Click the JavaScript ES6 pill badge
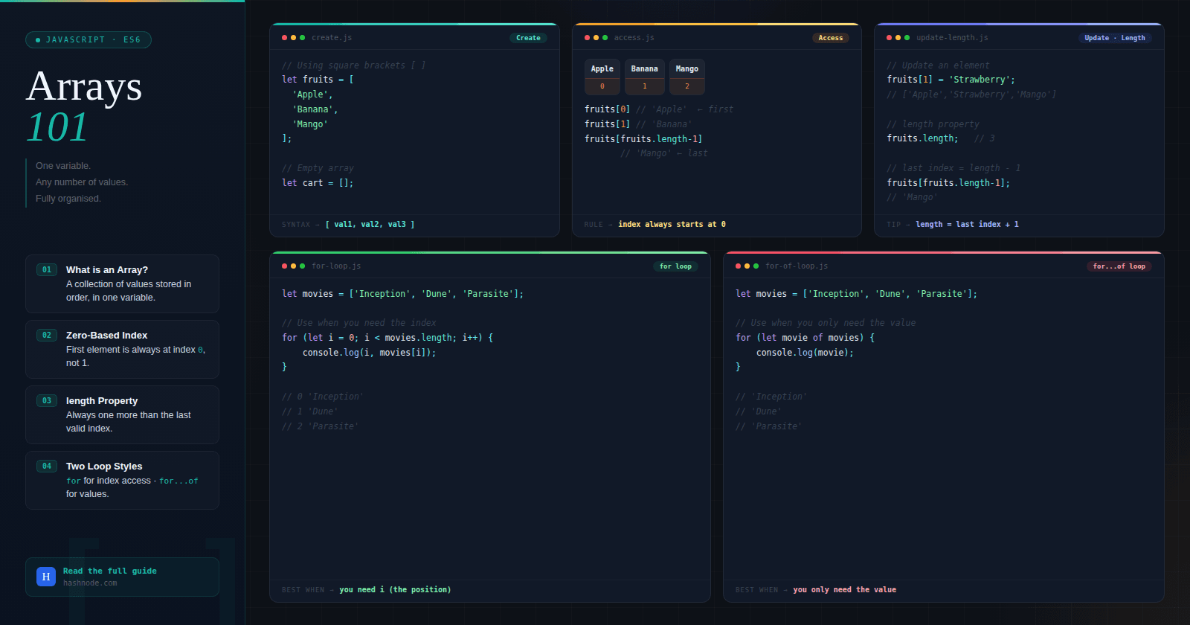 coord(89,40)
